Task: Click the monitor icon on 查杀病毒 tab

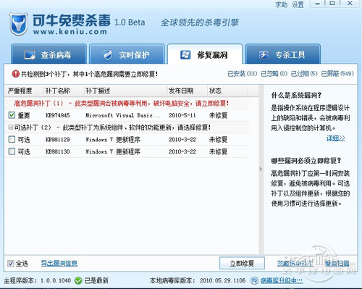Action: (x=30, y=55)
